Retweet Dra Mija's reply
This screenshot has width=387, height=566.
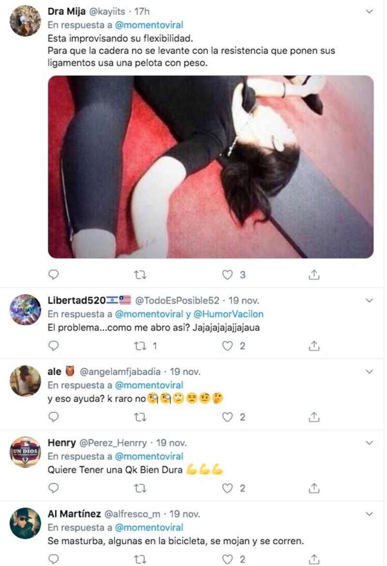pos(140,275)
